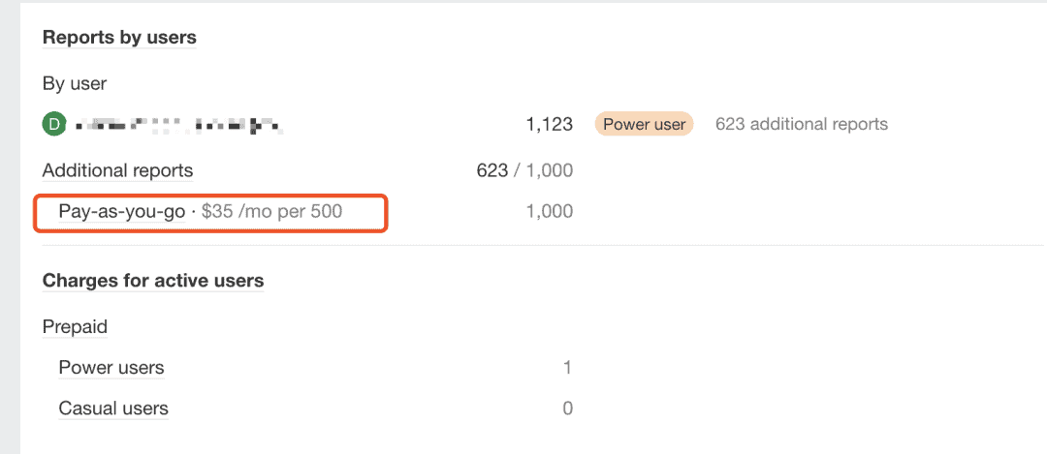Click the 1,000 additional reports limit
1047x454 pixels.
549,170
